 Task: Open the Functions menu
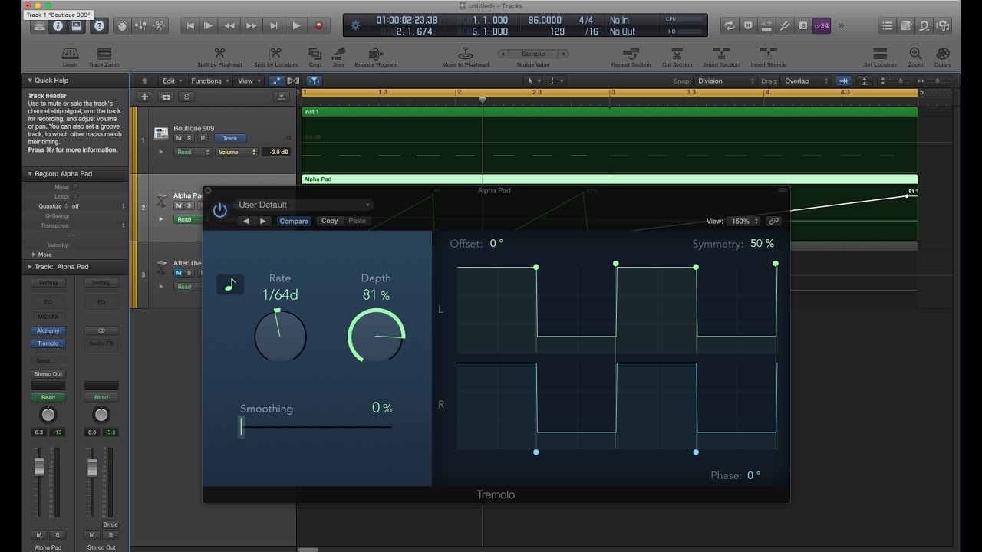pos(209,80)
